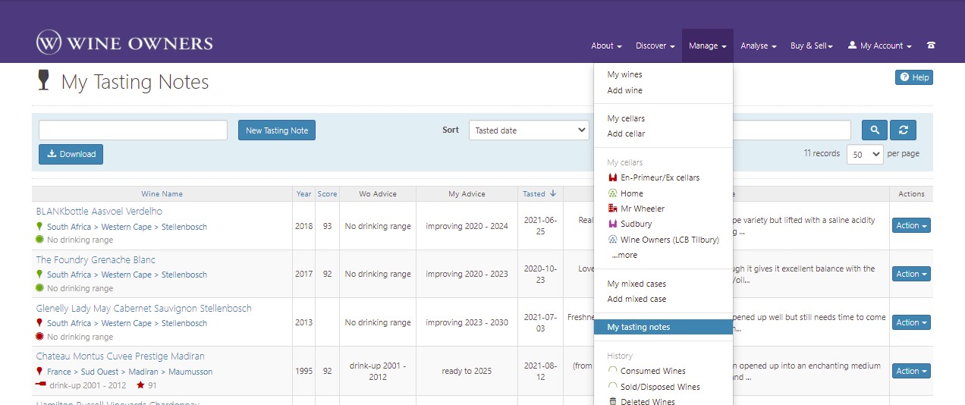Click the Wine Owners logo
The height and width of the screenshot is (405, 965).
coord(124,42)
